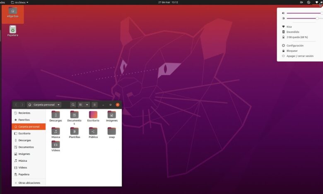Click the clock indicator icon in top bar
The image size is (323, 194).
[309, 2]
